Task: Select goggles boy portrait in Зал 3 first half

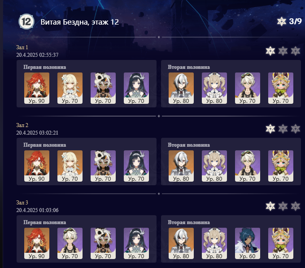Action: 70,243
